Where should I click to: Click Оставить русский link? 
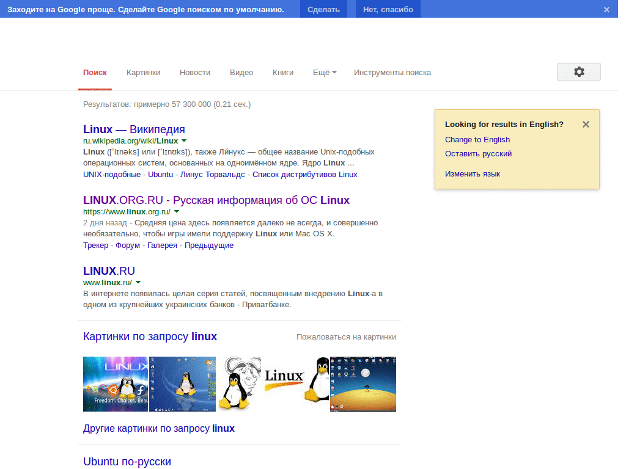[x=478, y=153]
